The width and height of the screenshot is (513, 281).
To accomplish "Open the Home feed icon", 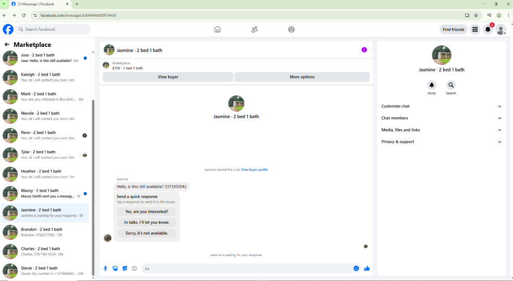I will coord(217,30).
